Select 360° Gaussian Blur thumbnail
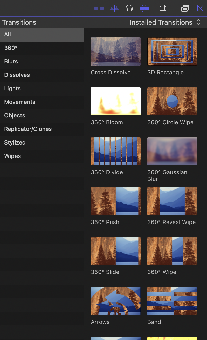The height and width of the screenshot is (340, 207). point(172,151)
